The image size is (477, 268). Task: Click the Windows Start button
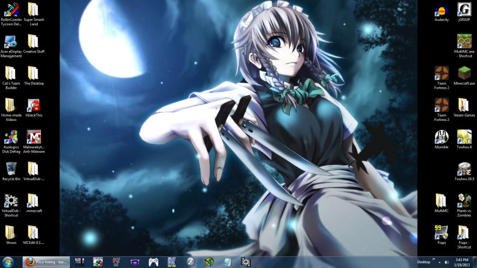[x=8, y=261]
